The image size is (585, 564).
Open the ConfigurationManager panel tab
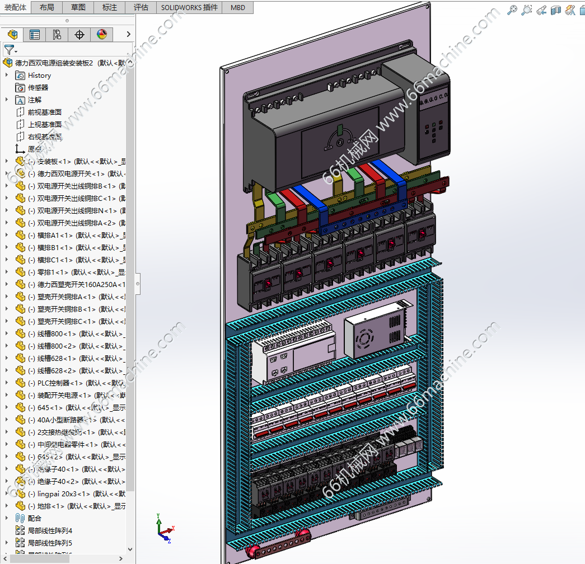(57, 35)
